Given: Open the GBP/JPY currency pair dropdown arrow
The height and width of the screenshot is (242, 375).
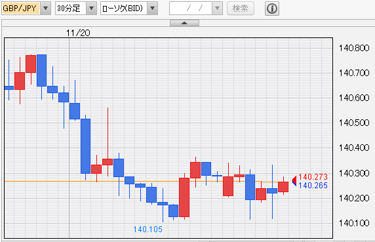Looking at the screenshot, I should 45,9.
